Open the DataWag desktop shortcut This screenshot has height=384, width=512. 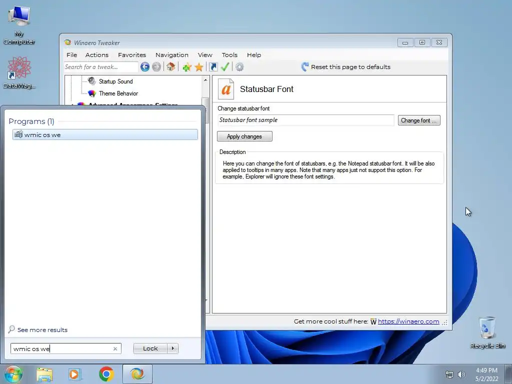pyautogui.click(x=19, y=72)
